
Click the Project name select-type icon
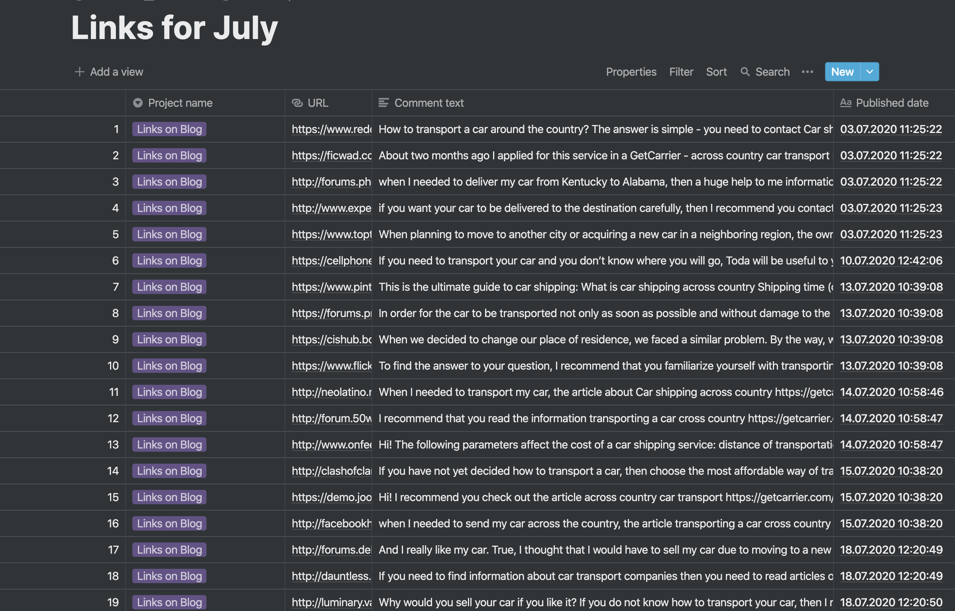[x=138, y=103]
